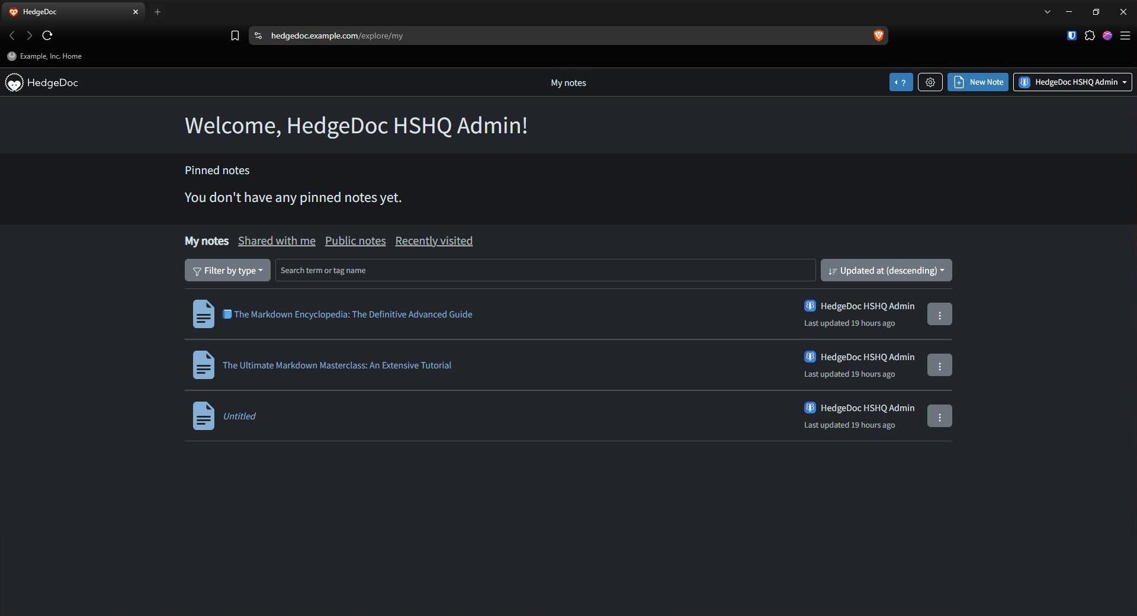This screenshot has width=1137, height=616.
Task: Click My notes title in header
Action: click(x=568, y=83)
